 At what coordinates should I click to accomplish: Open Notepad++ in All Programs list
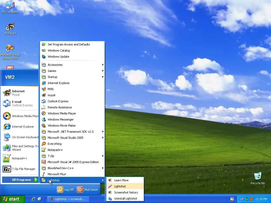(72, 150)
